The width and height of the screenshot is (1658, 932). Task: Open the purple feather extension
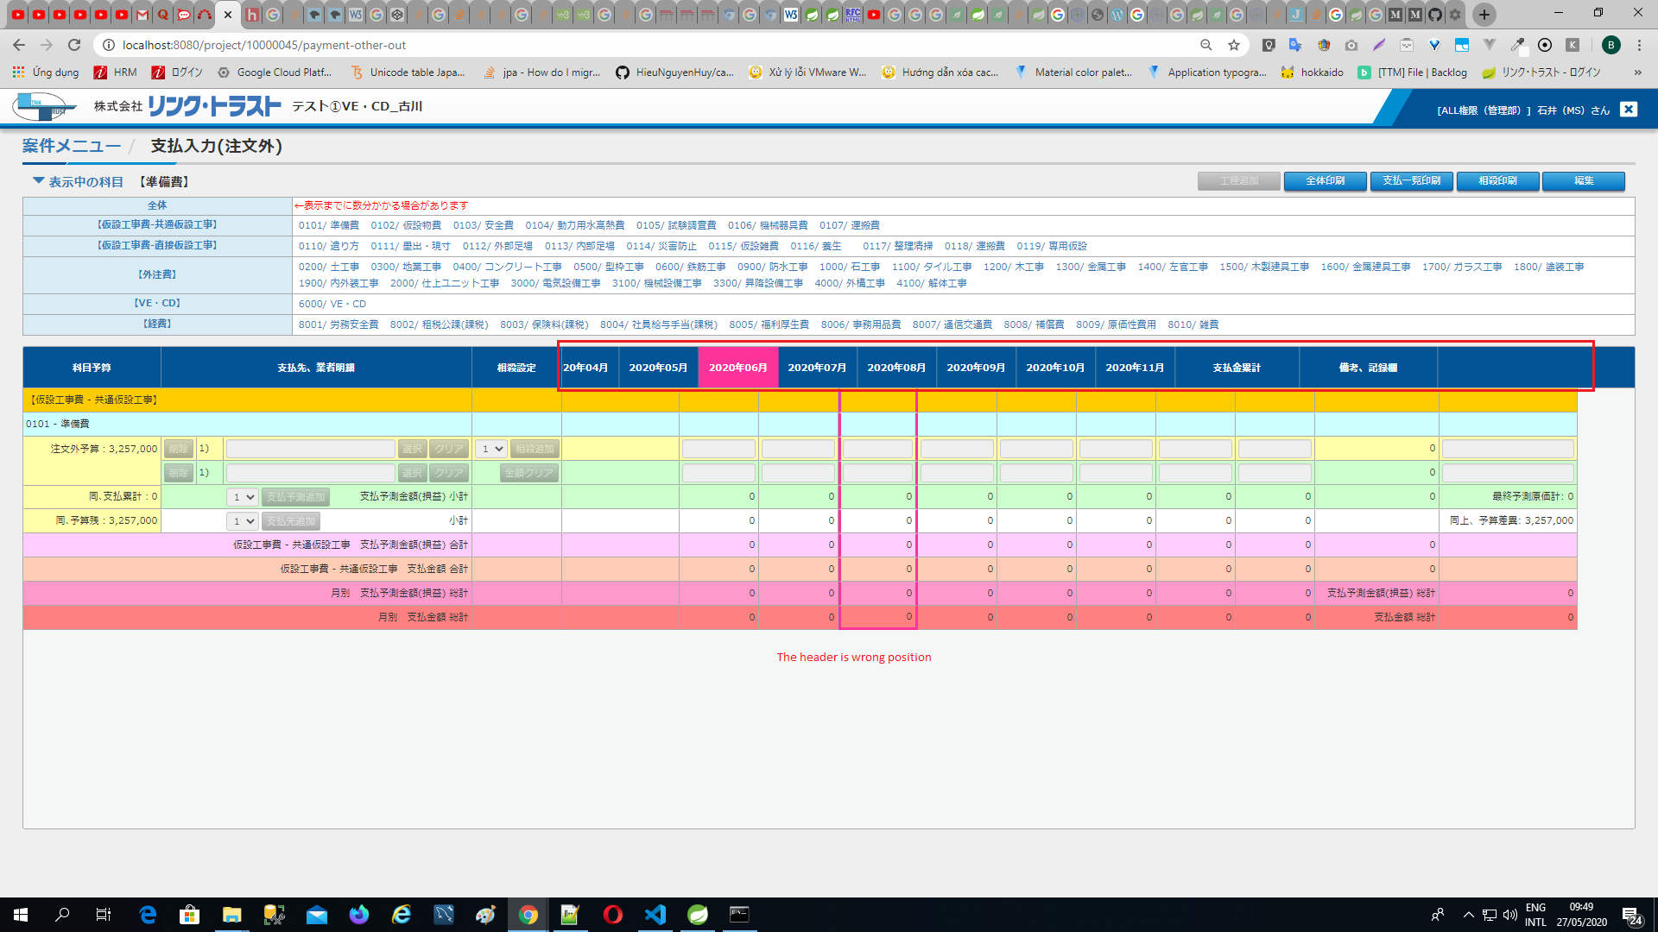[1379, 45]
